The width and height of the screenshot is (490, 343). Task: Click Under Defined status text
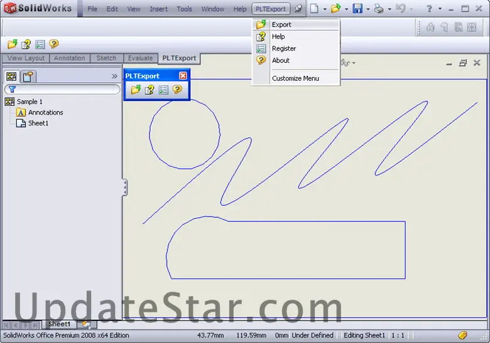click(312, 335)
